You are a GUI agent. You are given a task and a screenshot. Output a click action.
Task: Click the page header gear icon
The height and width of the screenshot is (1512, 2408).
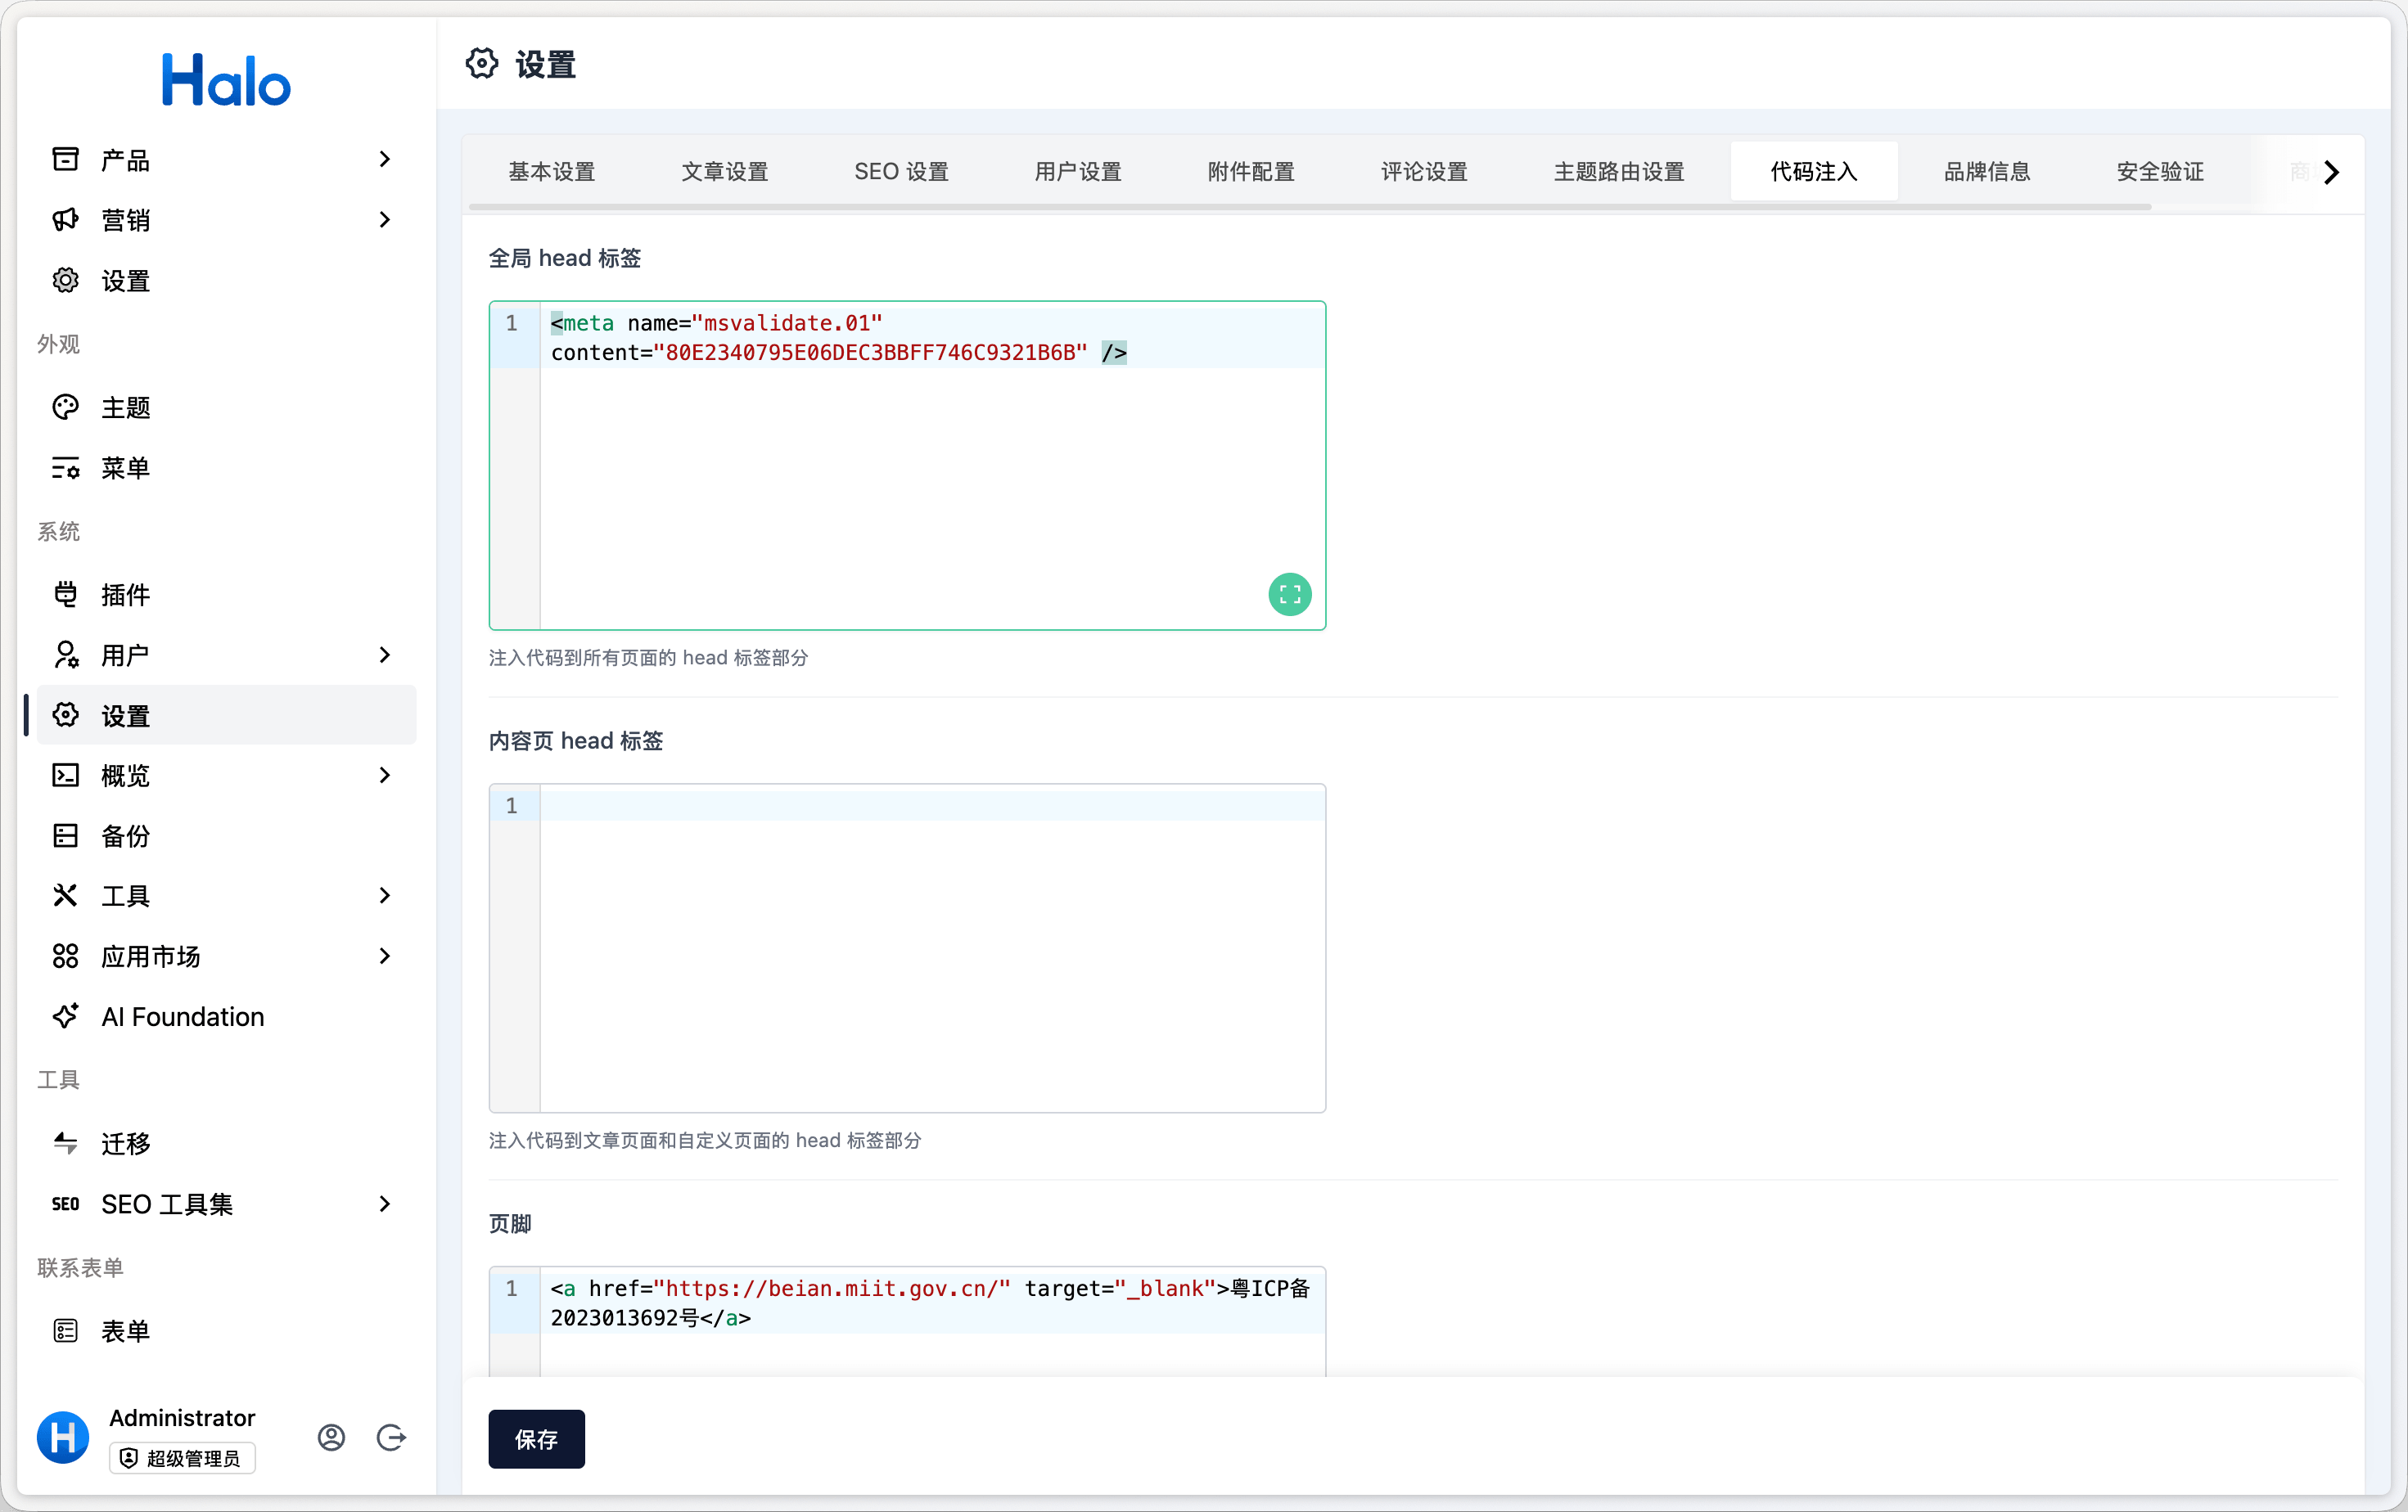pos(482,63)
